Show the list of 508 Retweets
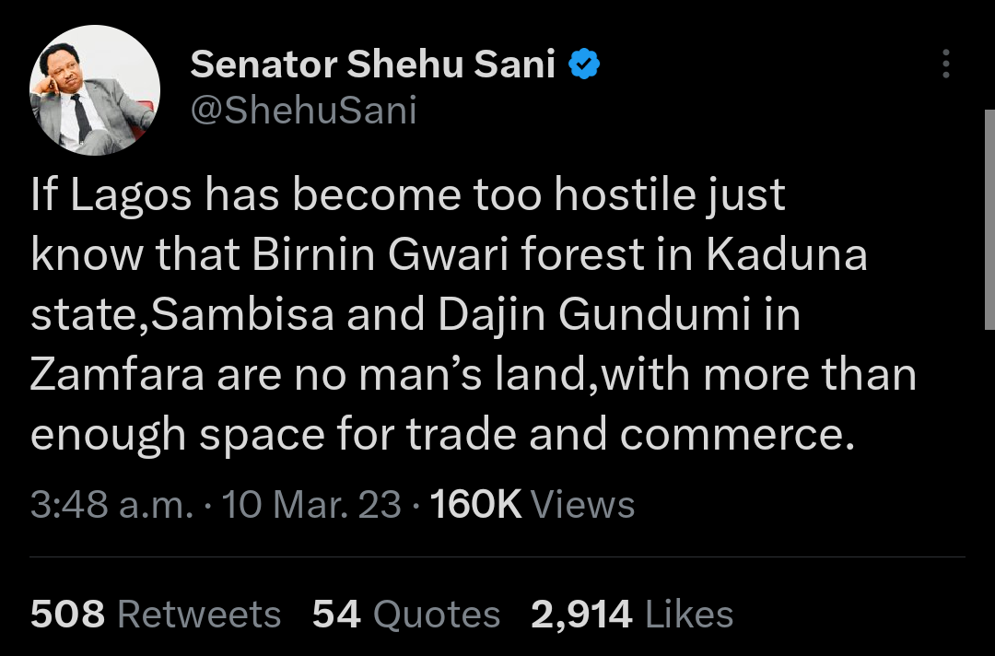The width and height of the screenshot is (995, 656). click(x=155, y=615)
